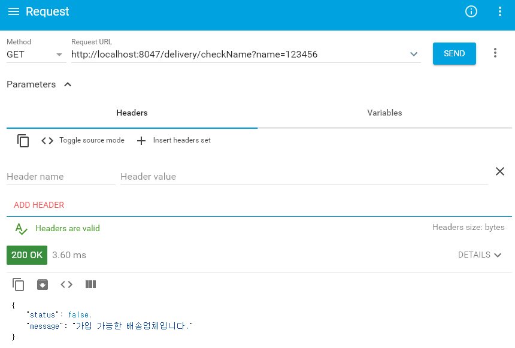Click ADD HEADER
The width and height of the screenshot is (515, 348).
[39, 205]
